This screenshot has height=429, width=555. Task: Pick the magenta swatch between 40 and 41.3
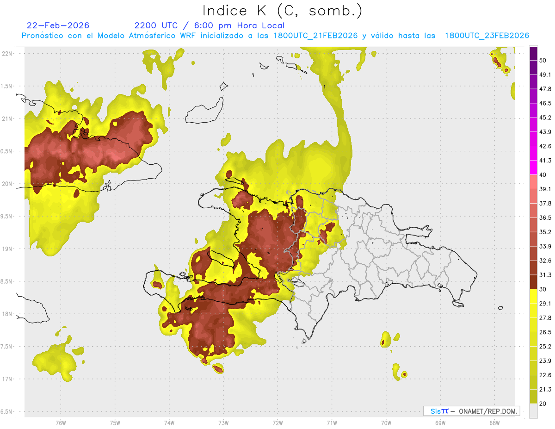533,168
